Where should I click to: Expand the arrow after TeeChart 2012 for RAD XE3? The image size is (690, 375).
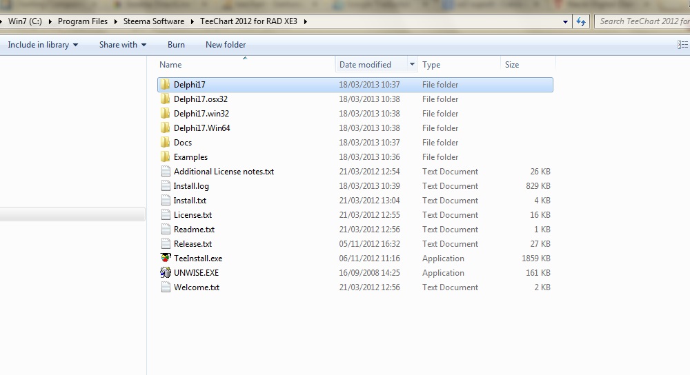tap(305, 21)
